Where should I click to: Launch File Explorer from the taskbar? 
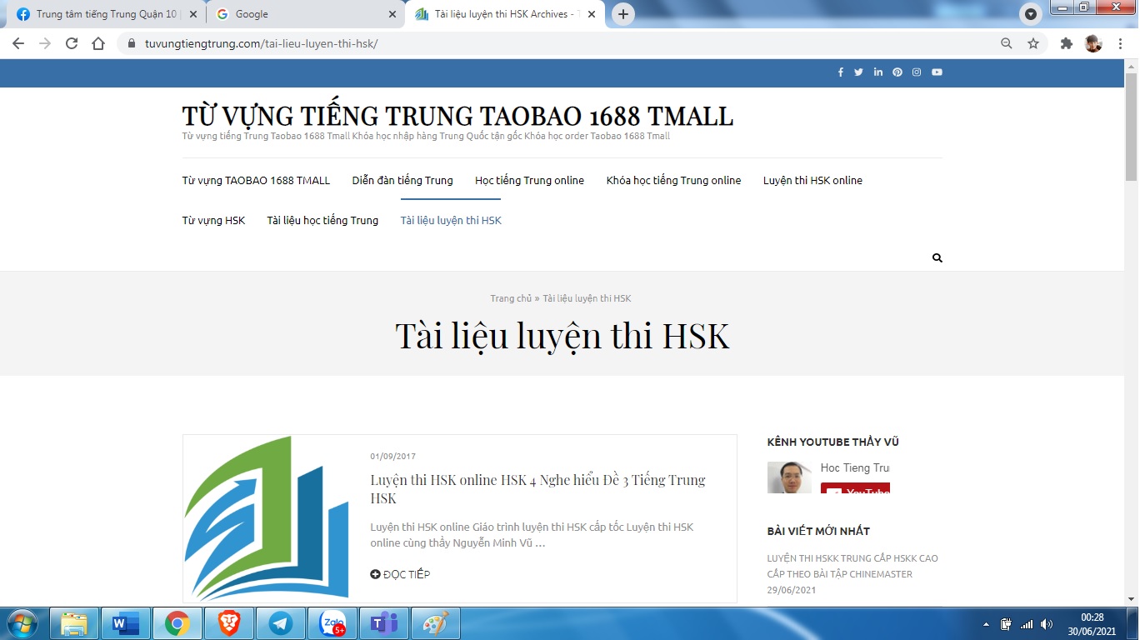click(74, 623)
